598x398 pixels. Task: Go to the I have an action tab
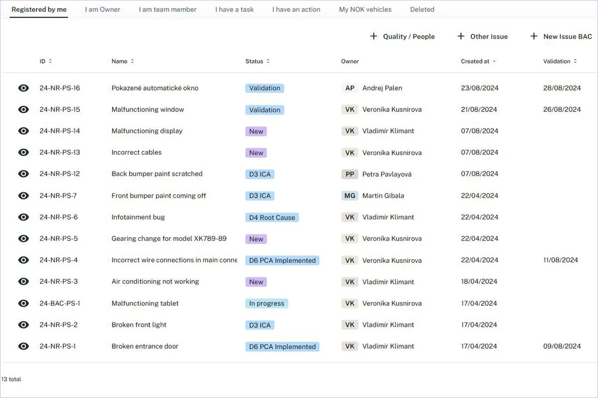(297, 9)
